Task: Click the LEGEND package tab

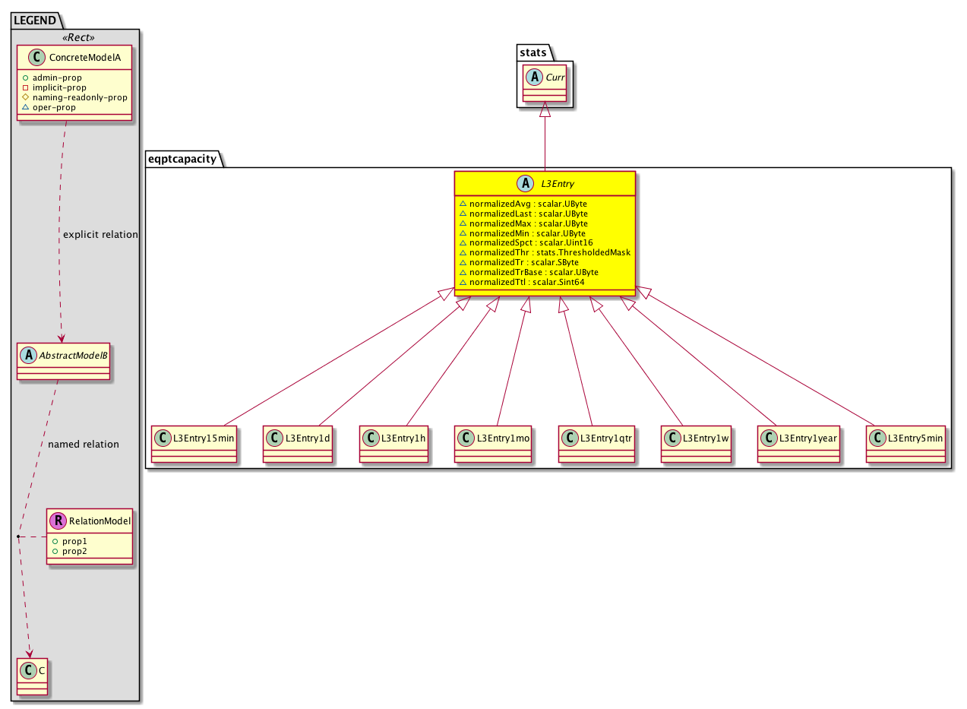Action: pos(35,21)
